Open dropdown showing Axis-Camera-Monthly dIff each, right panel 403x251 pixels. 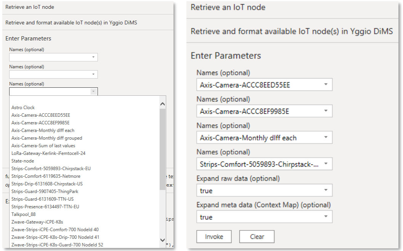(264, 137)
